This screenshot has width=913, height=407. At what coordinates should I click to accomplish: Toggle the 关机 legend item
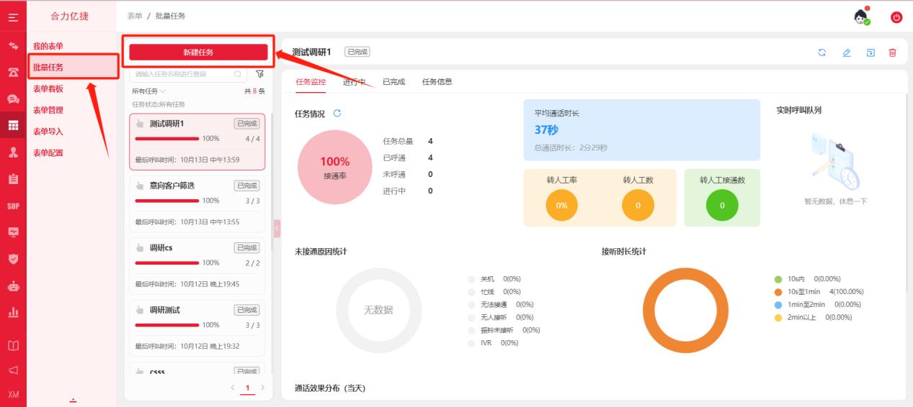pos(494,278)
